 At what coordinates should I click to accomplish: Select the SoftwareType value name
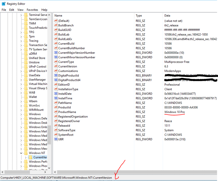pos(67,130)
